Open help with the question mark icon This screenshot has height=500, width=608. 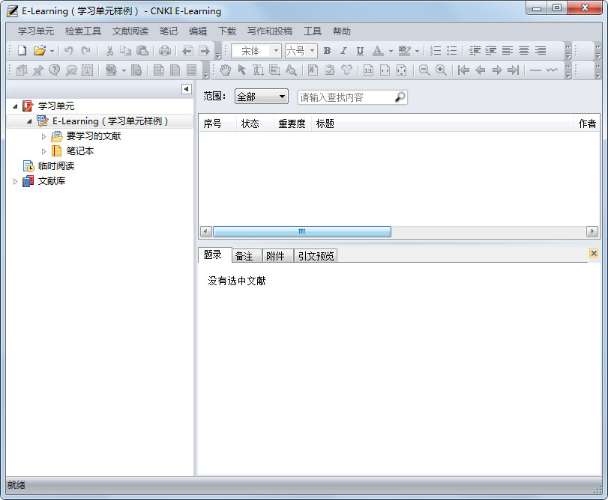53,70
